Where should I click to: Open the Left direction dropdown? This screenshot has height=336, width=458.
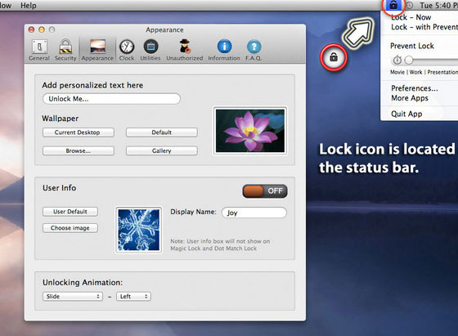pyautogui.click(x=133, y=296)
